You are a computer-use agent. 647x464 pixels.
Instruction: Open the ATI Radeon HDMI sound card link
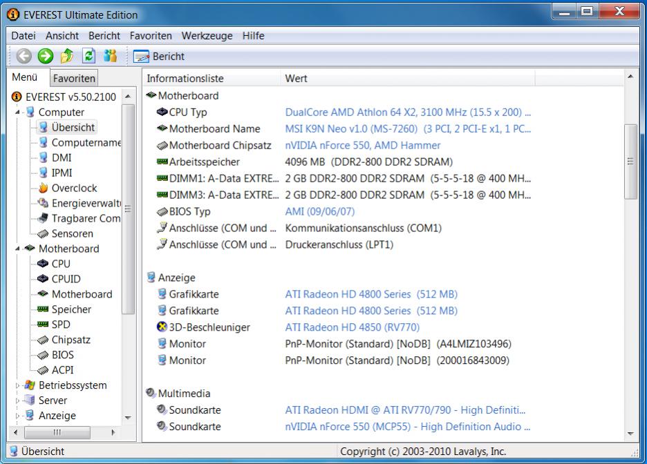tap(405, 410)
